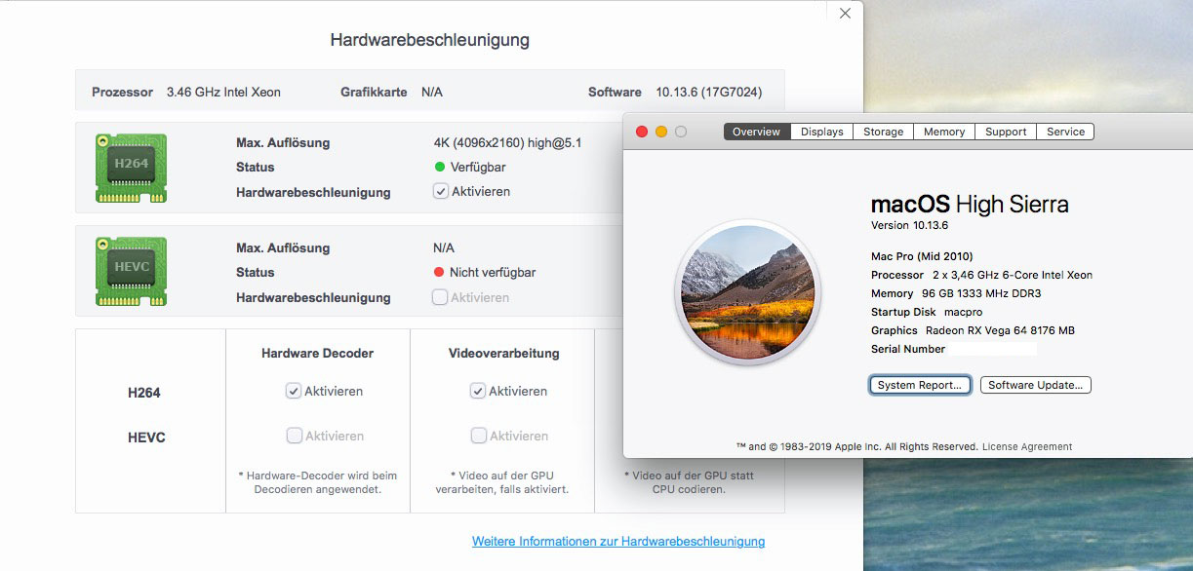Click the Grafikkarte N/A value
1193x571 pixels.
(432, 92)
